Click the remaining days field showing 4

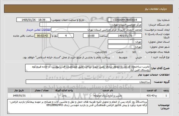pos(66,36)
